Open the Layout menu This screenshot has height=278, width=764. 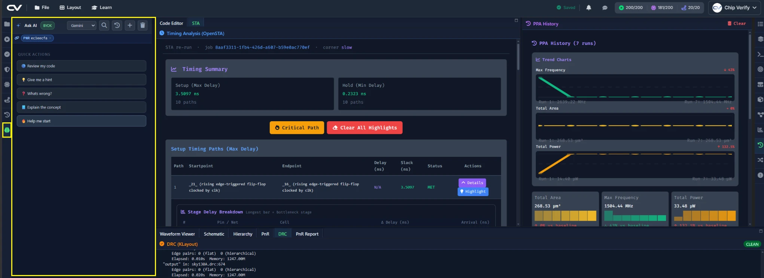point(70,7)
